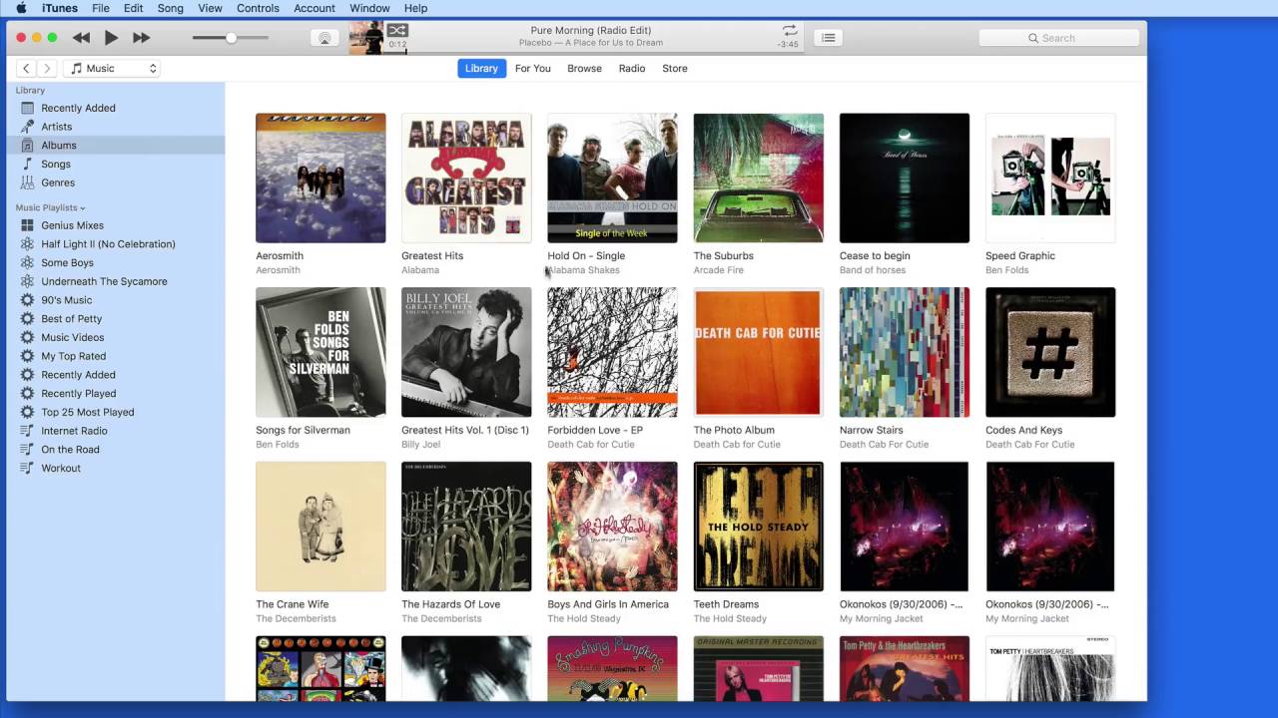1278x718 pixels.
Task: Click the Top 25 Most Played gear icon
Action: pyautogui.click(x=27, y=412)
